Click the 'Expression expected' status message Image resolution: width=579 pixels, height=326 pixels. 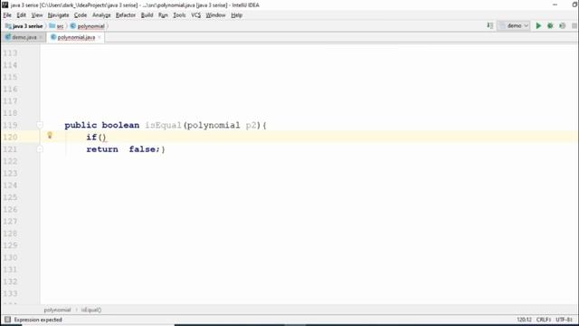pos(38,320)
